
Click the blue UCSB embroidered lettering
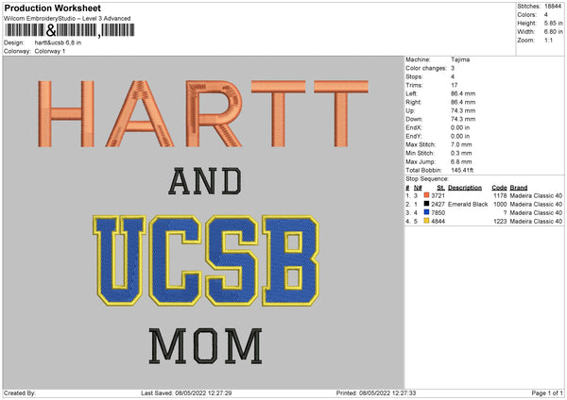(206, 260)
